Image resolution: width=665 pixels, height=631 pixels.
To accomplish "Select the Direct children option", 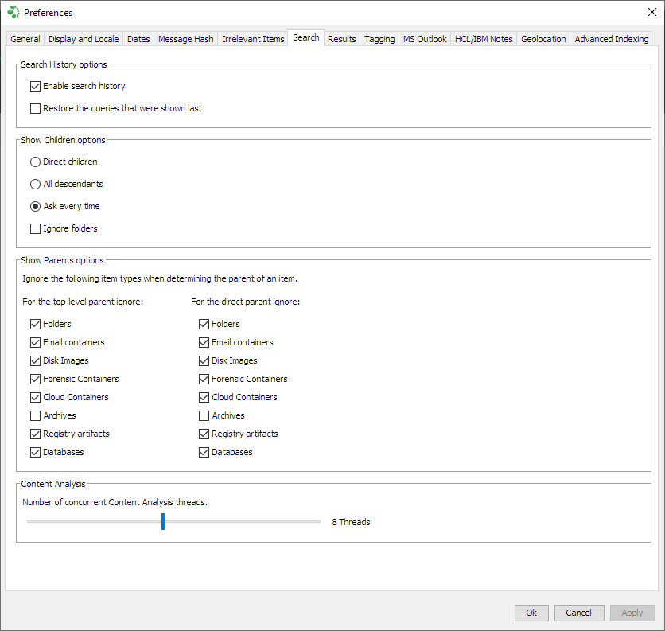I will click(x=35, y=162).
